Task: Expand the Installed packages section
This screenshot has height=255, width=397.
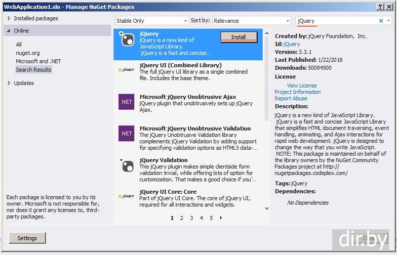Action: 9,18
